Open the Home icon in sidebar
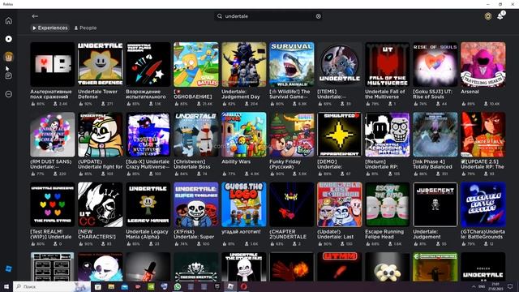519x292 pixels. pos(9,20)
